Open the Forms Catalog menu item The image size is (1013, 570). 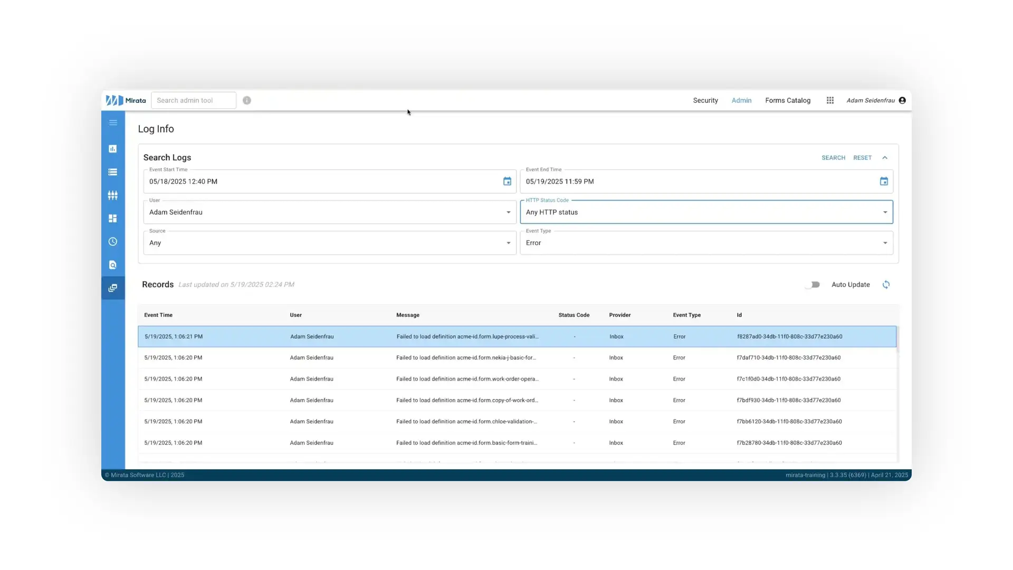click(x=788, y=100)
